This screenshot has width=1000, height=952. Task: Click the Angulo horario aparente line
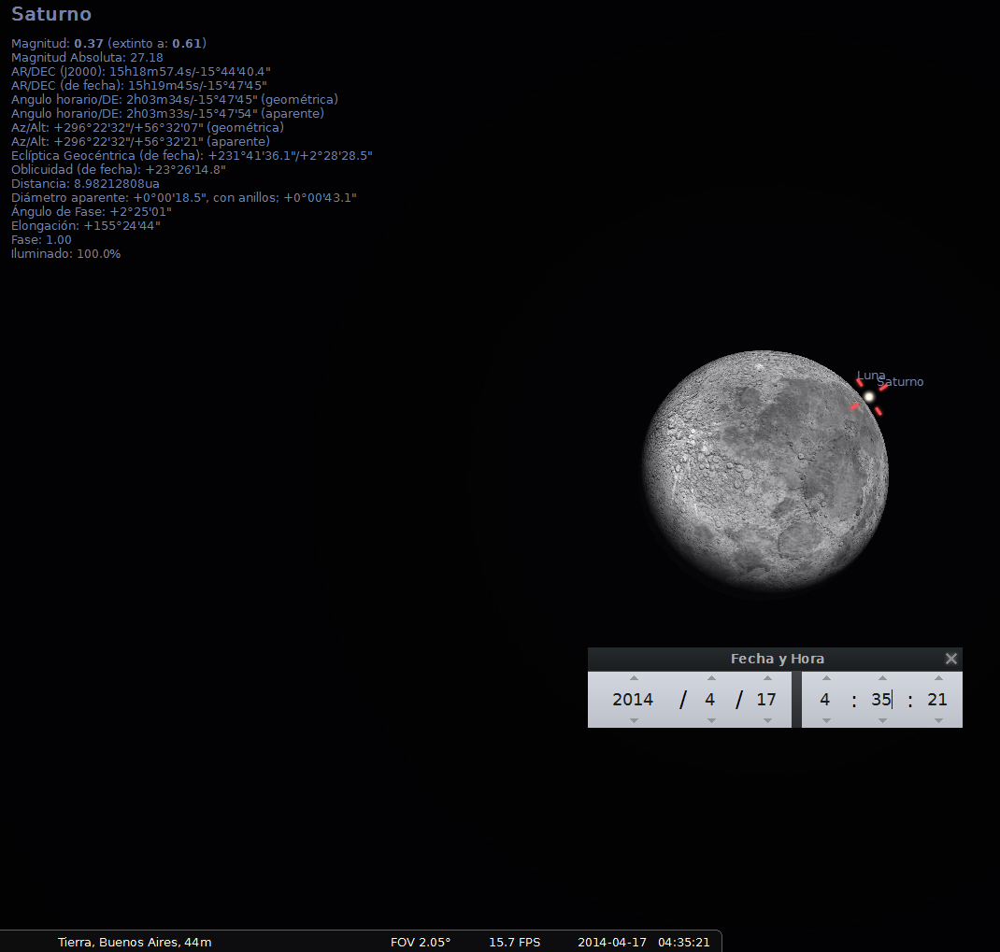pyautogui.click(x=167, y=113)
